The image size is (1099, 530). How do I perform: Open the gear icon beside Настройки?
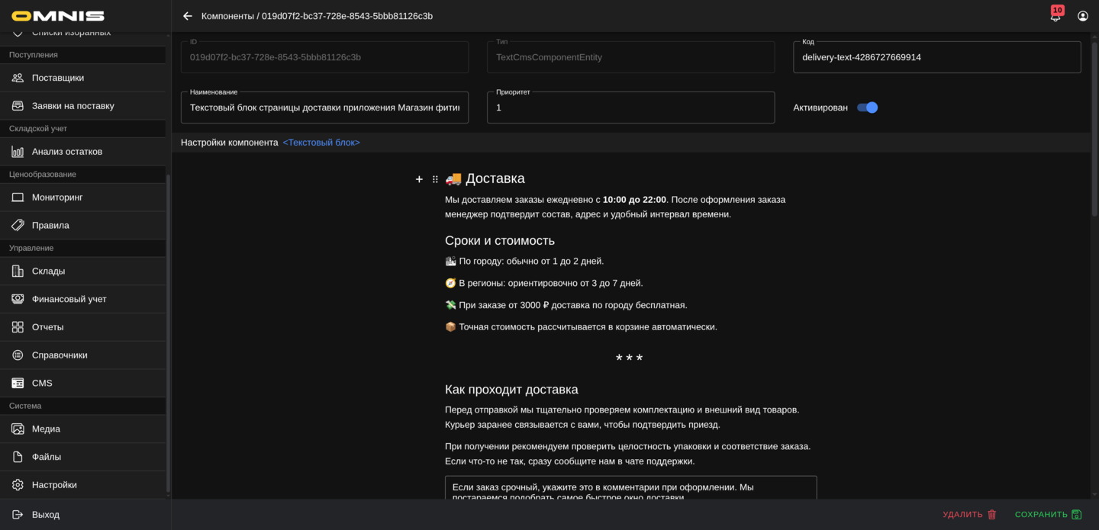click(x=17, y=484)
